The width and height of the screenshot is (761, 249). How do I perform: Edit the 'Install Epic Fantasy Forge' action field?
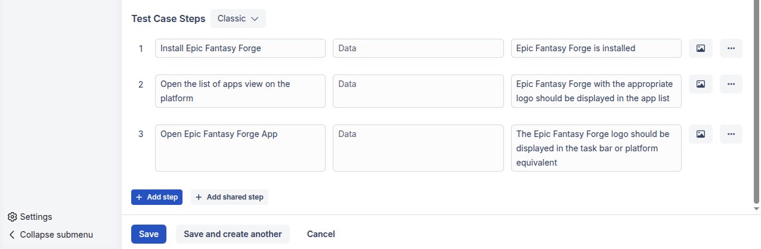[240, 48]
